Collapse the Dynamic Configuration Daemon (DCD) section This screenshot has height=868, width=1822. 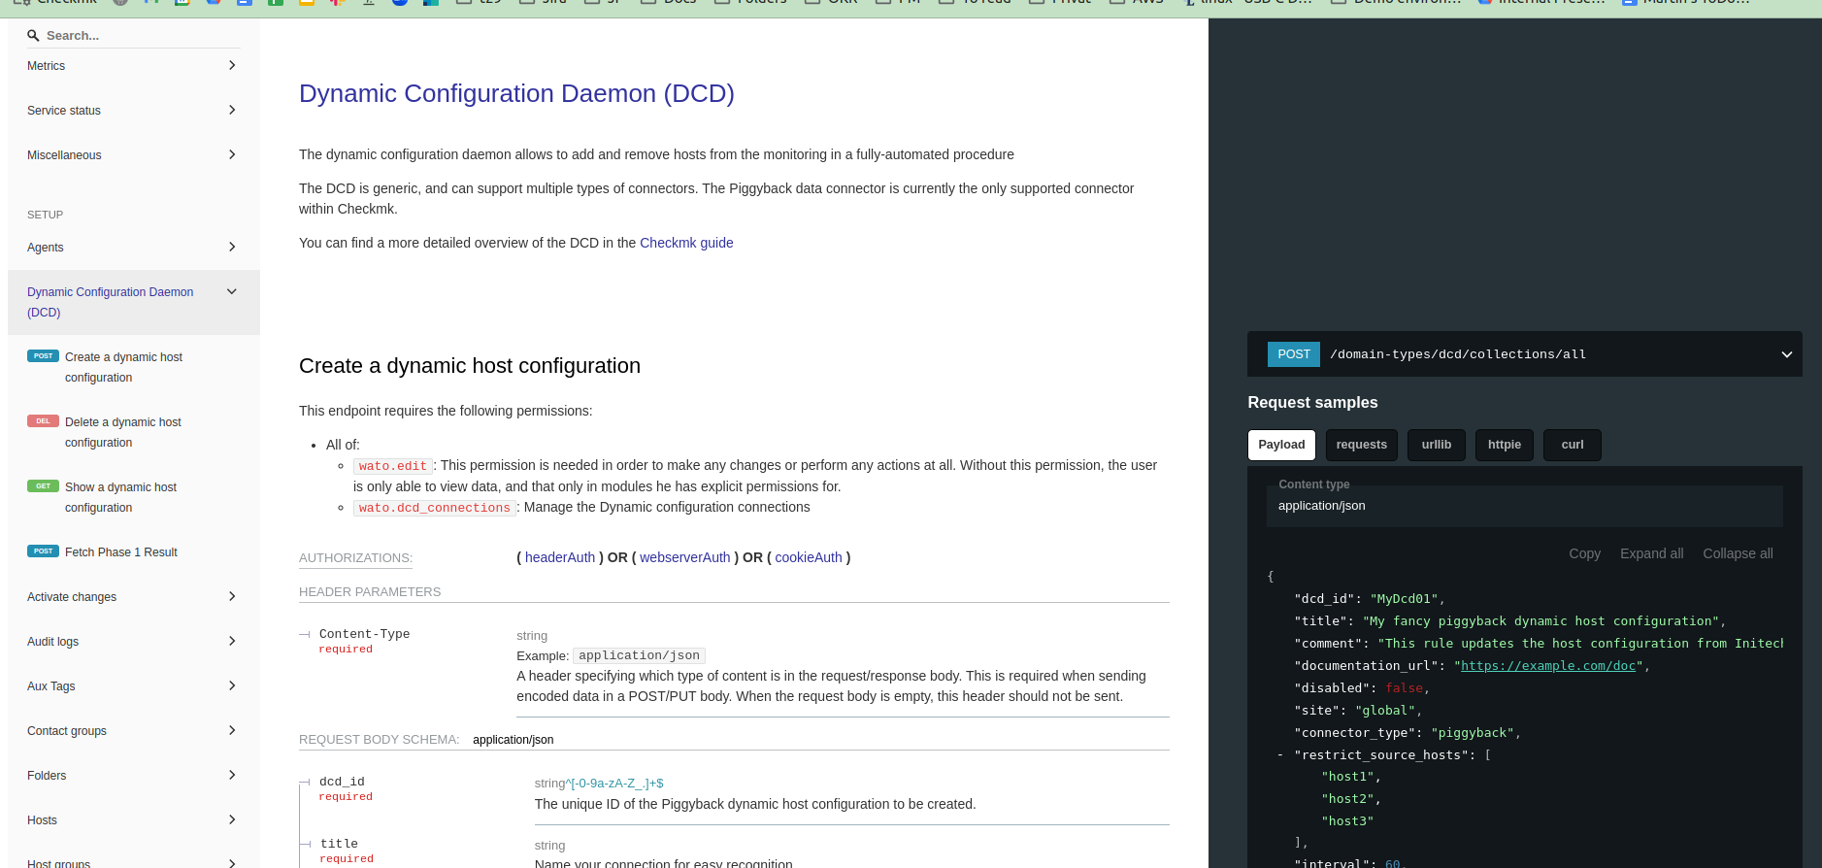231,292
